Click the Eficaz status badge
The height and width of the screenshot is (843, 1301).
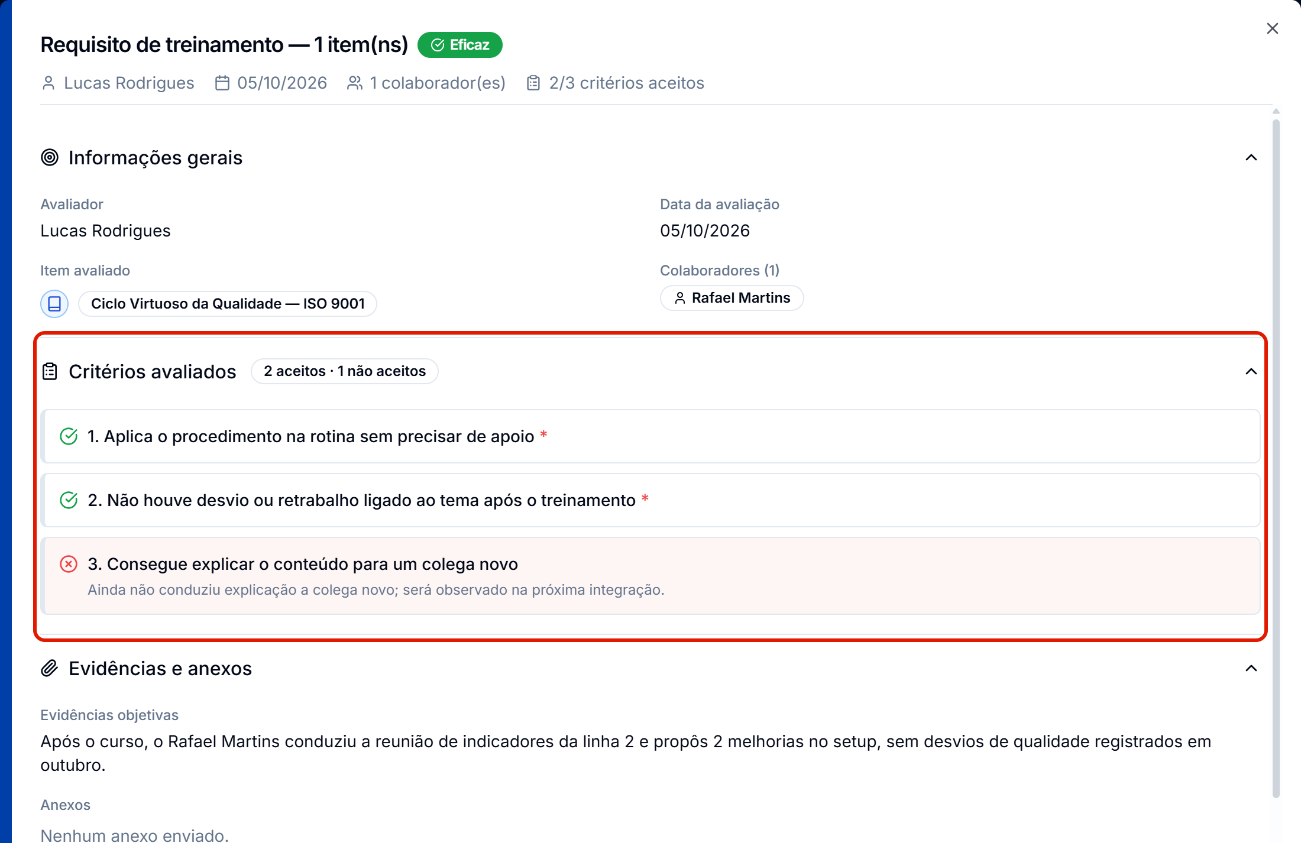tap(460, 45)
